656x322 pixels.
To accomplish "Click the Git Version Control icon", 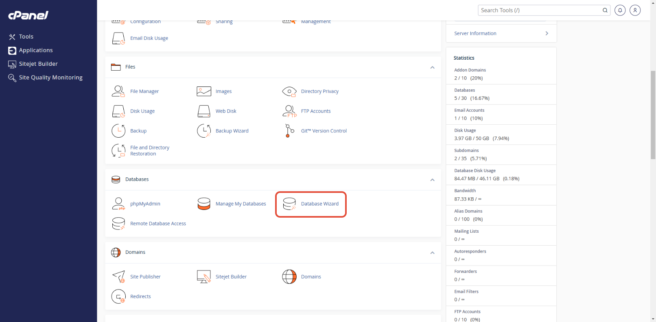I will click(289, 131).
